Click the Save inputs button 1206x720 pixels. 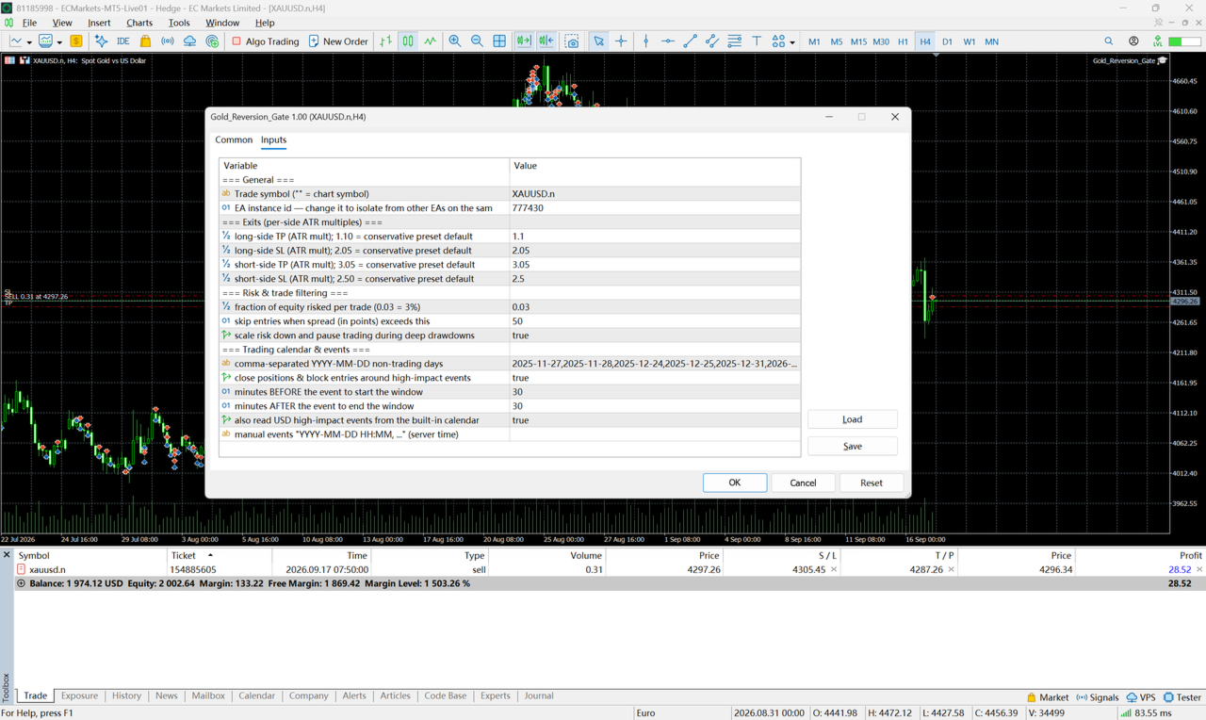point(853,446)
